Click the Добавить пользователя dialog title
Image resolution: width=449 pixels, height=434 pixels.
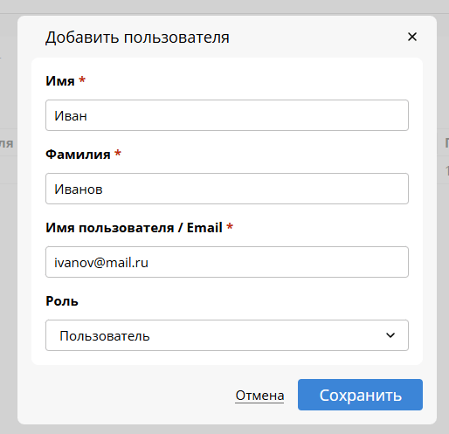[x=137, y=38]
